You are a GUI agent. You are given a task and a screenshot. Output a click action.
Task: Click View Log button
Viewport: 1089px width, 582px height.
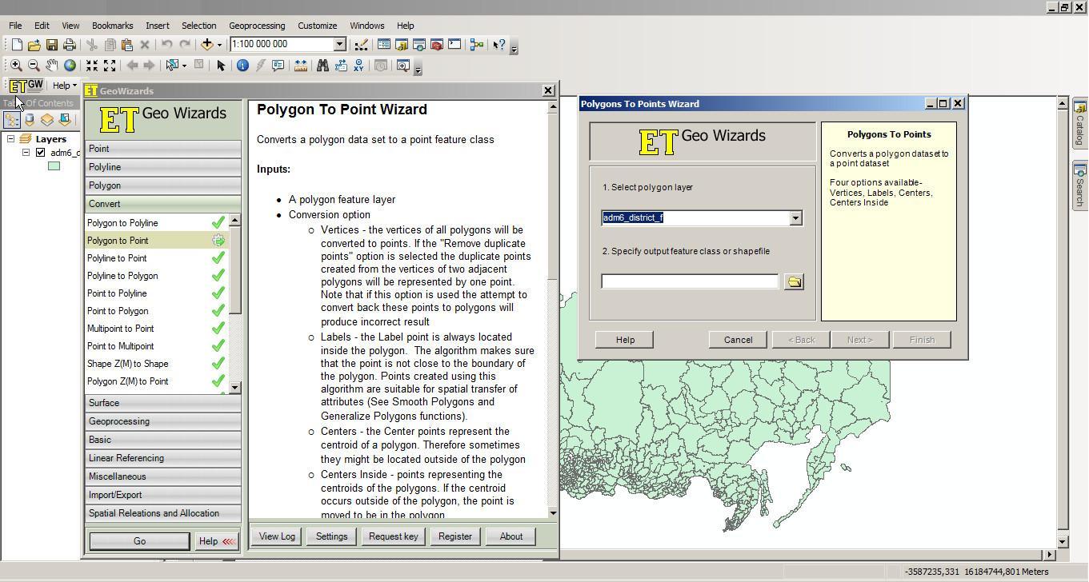[277, 536]
